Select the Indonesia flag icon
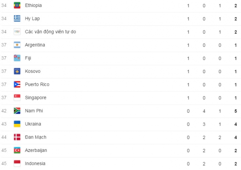 pyautogui.click(x=17, y=163)
